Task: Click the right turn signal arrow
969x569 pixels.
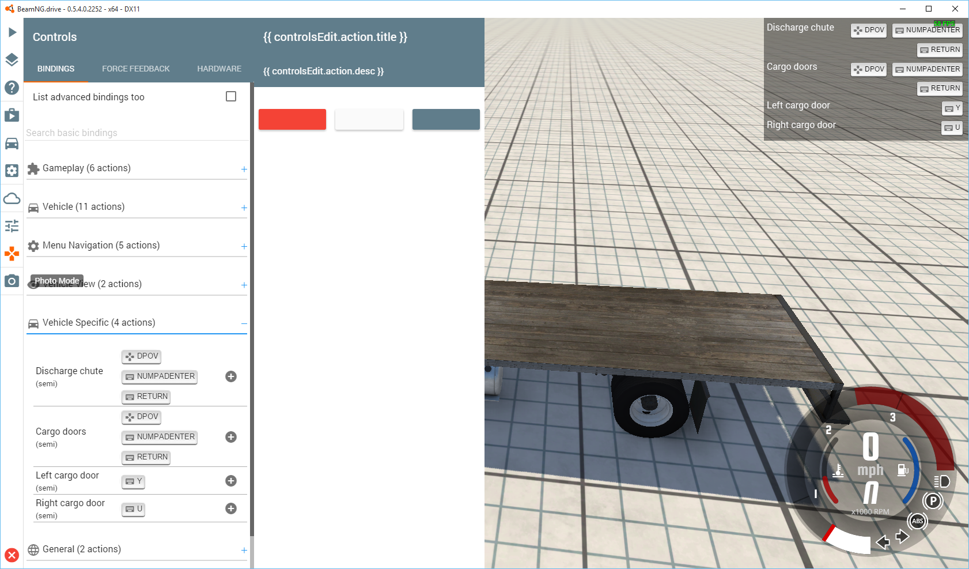Action: (903, 537)
